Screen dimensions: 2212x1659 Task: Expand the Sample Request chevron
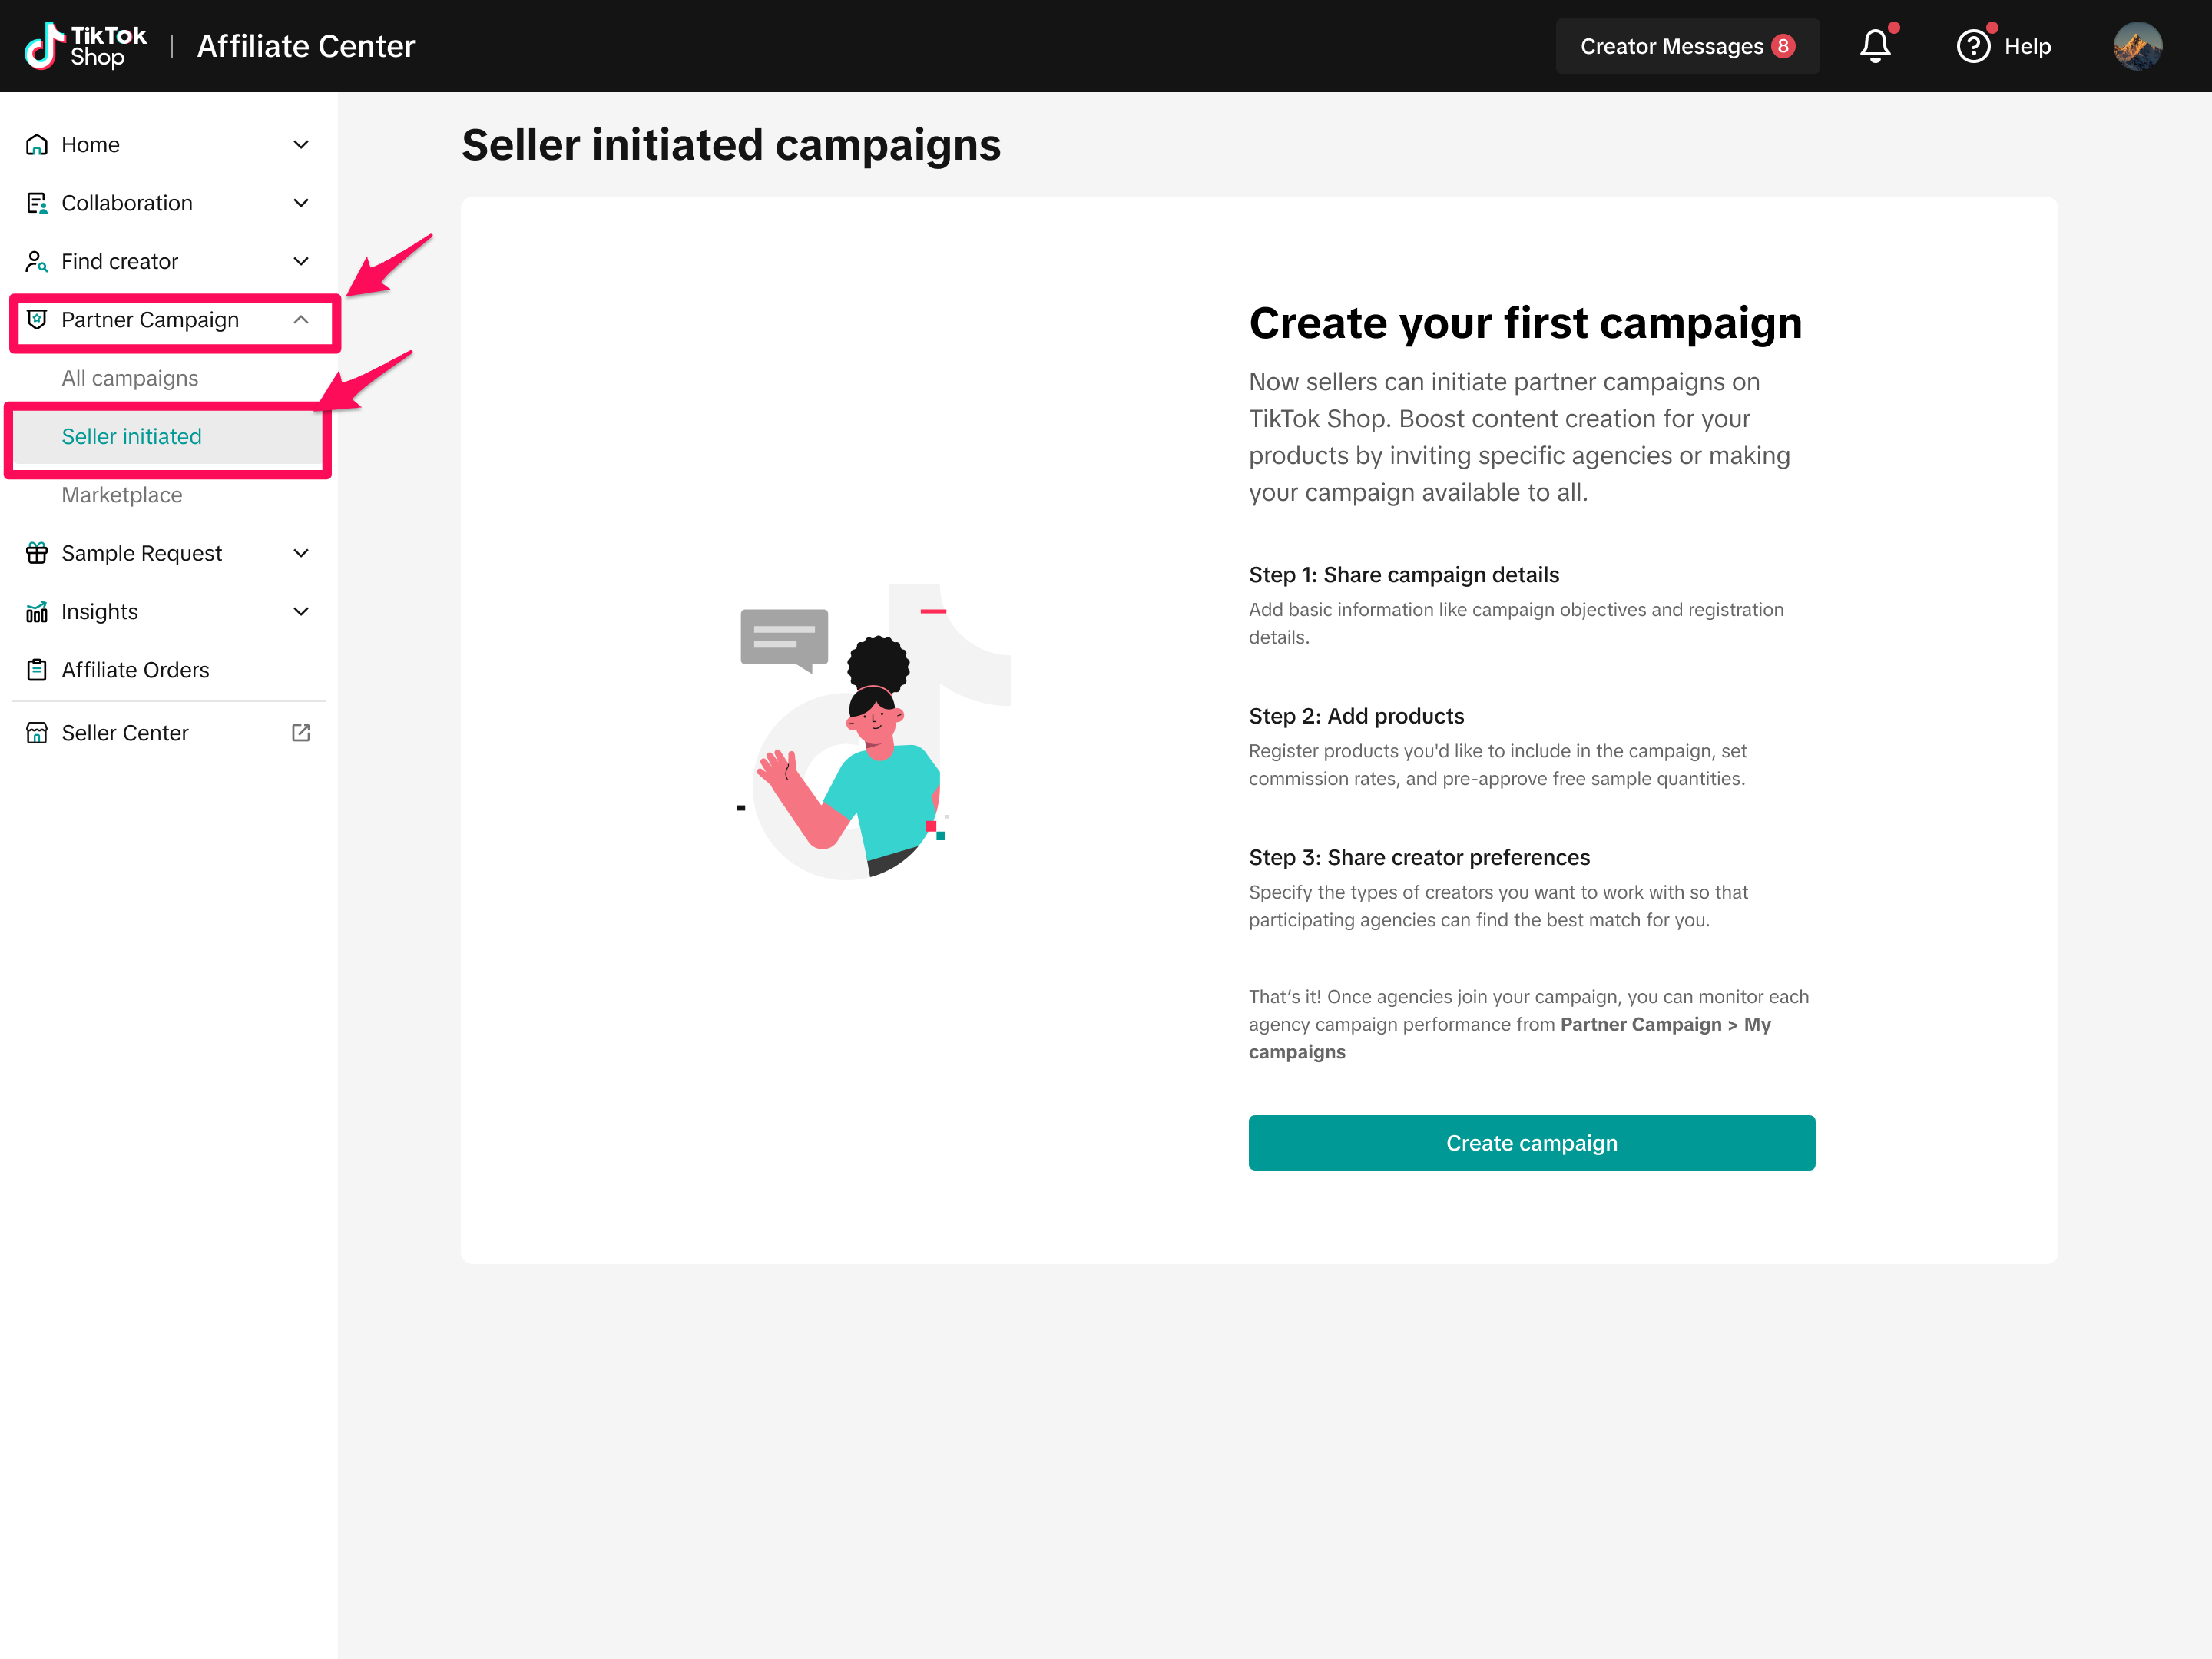tap(301, 553)
